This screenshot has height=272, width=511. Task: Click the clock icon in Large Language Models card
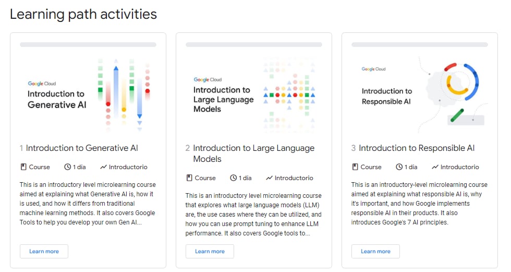(233, 178)
